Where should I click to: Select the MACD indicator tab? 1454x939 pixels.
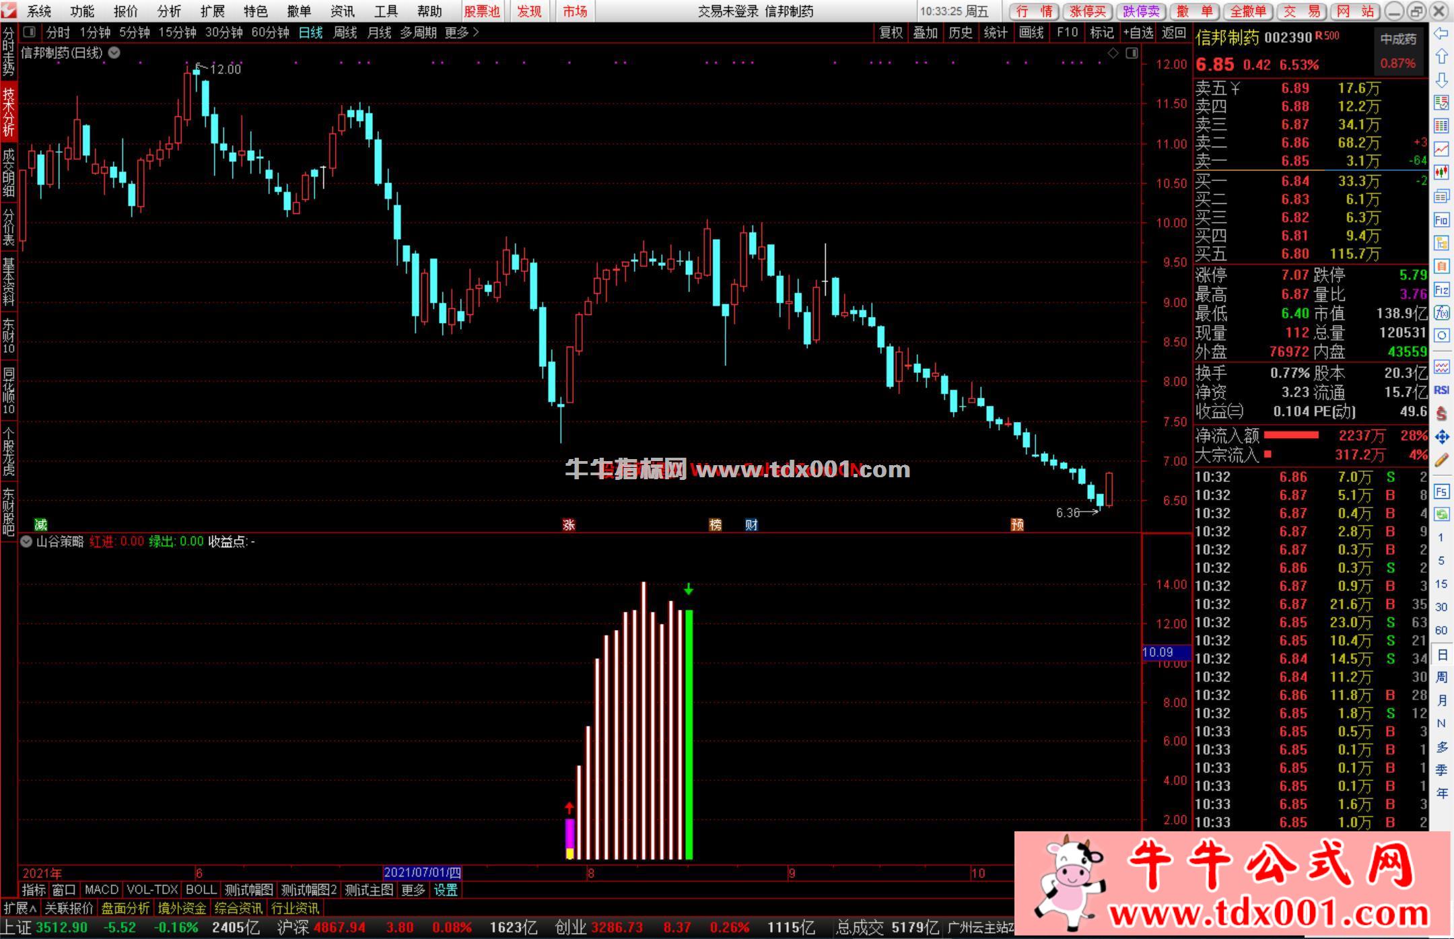(x=102, y=890)
